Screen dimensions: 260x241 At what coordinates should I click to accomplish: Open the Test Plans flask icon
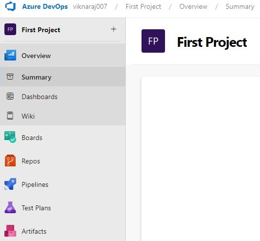pyautogui.click(x=10, y=207)
